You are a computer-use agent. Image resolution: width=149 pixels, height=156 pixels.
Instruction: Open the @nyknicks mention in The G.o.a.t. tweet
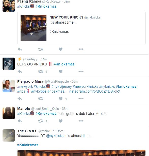tap(55, 136)
